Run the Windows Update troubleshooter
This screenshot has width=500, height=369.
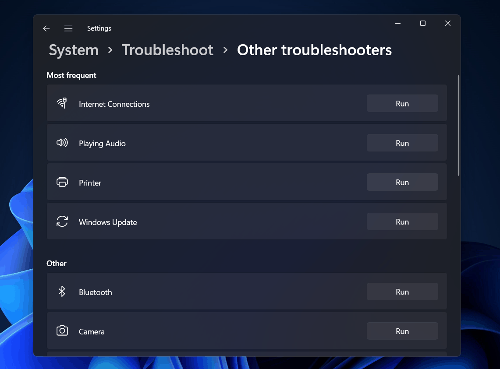402,222
